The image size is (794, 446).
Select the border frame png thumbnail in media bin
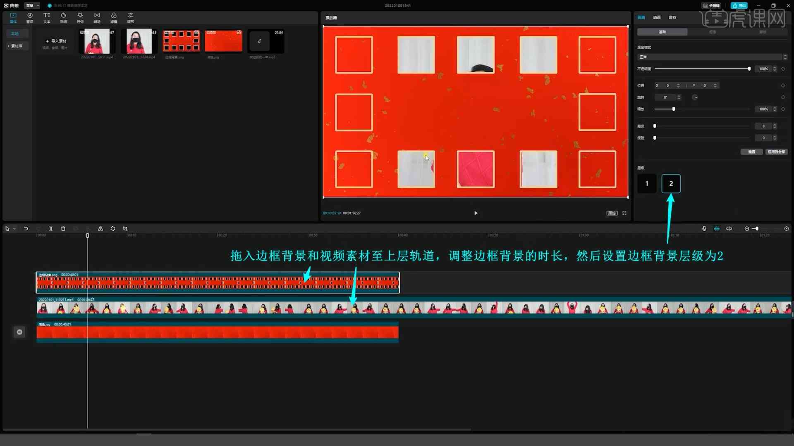[181, 41]
